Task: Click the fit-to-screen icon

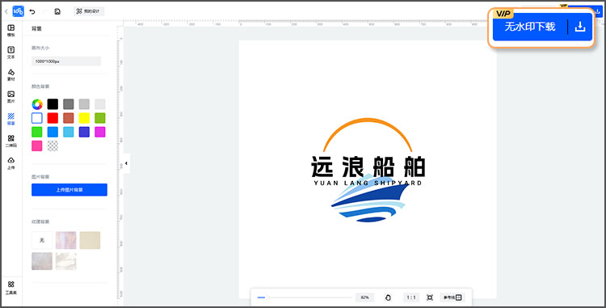Action: pos(430,297)
